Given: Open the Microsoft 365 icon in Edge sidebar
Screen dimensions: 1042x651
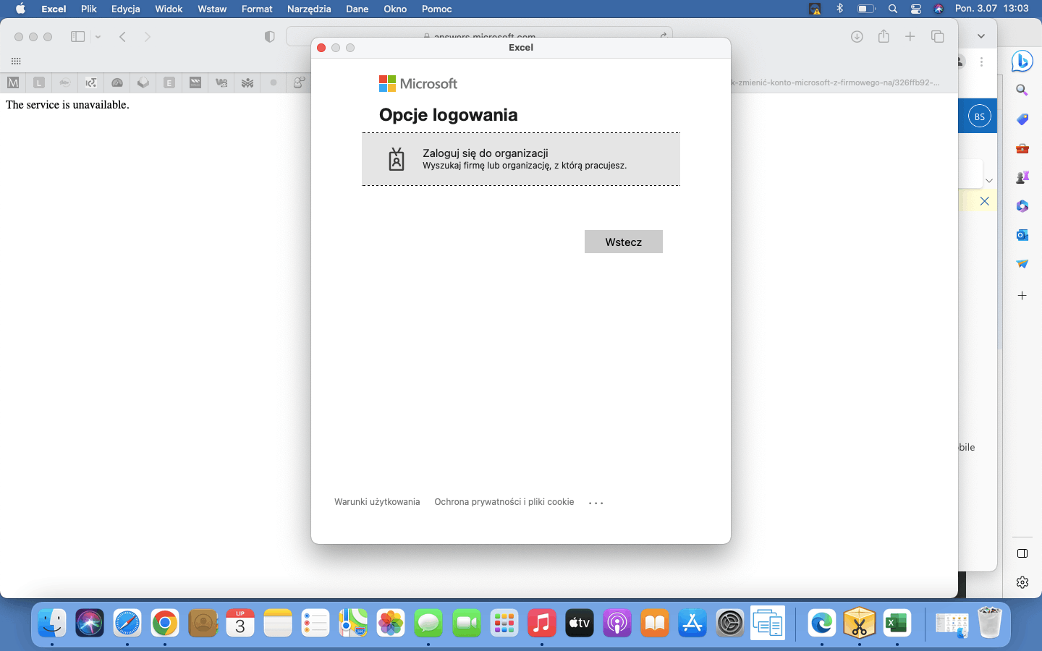Looking at the screenshot, I should coord(1022,206).
